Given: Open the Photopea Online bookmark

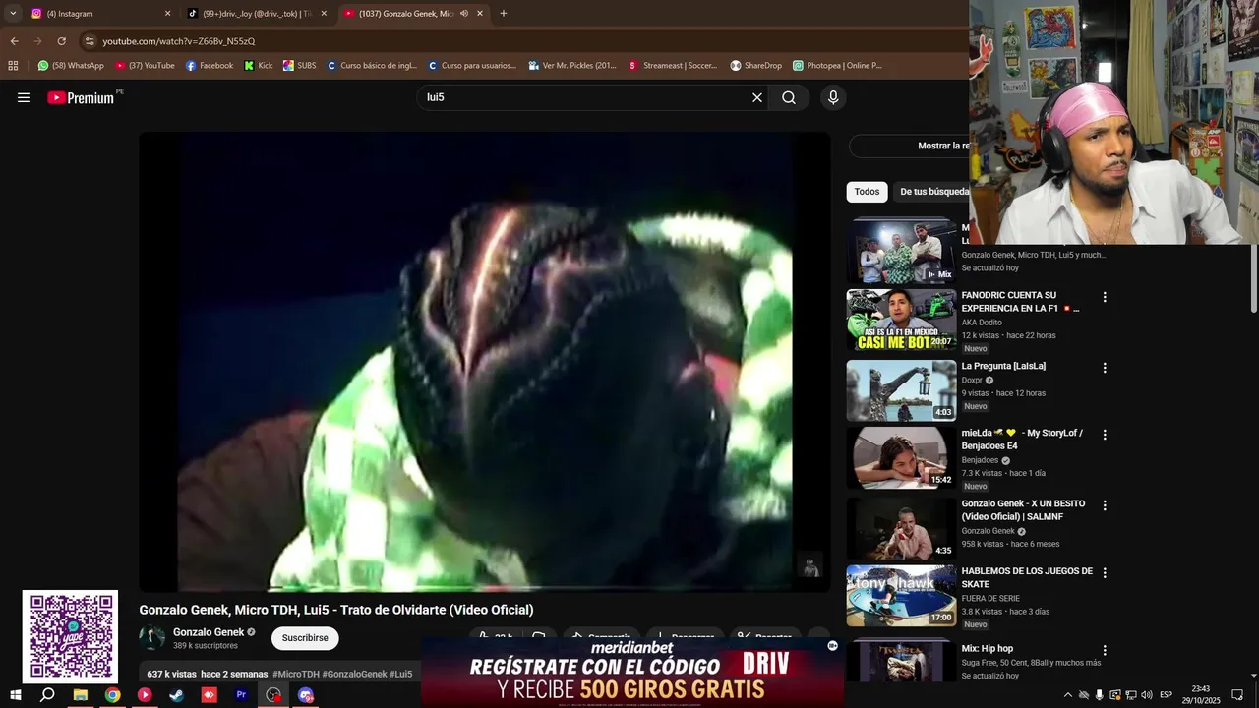Looking at the screenshot, I should [837, 66].
